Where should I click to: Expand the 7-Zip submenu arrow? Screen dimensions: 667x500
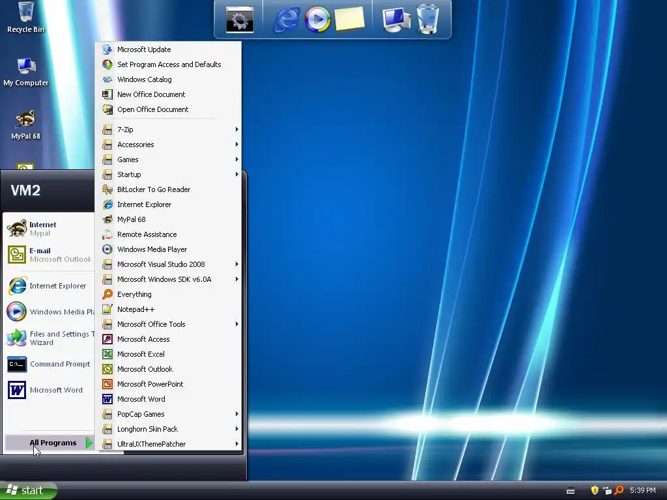click(237, 130)
